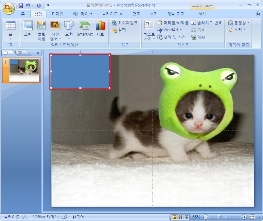263x221 pixels.
Task: Click the 슬라이드 1/1 status indicator
Action: click(15, 217)
